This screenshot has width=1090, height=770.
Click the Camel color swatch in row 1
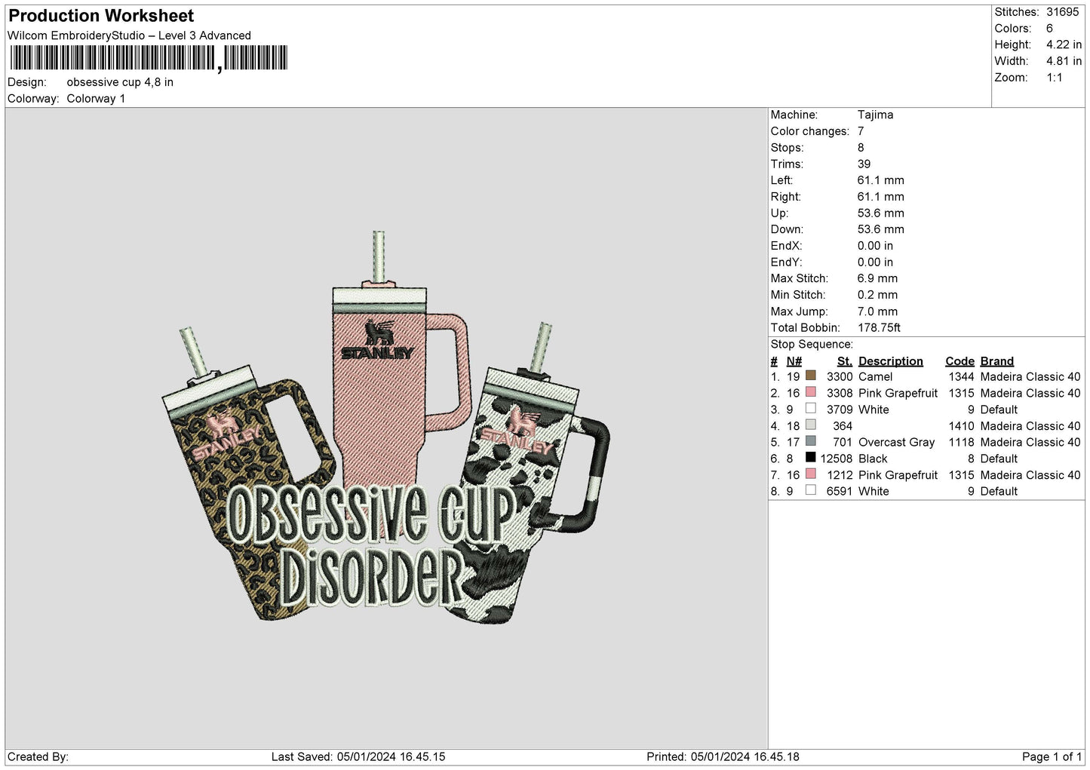pyautogui.click(x=811, y=376)
